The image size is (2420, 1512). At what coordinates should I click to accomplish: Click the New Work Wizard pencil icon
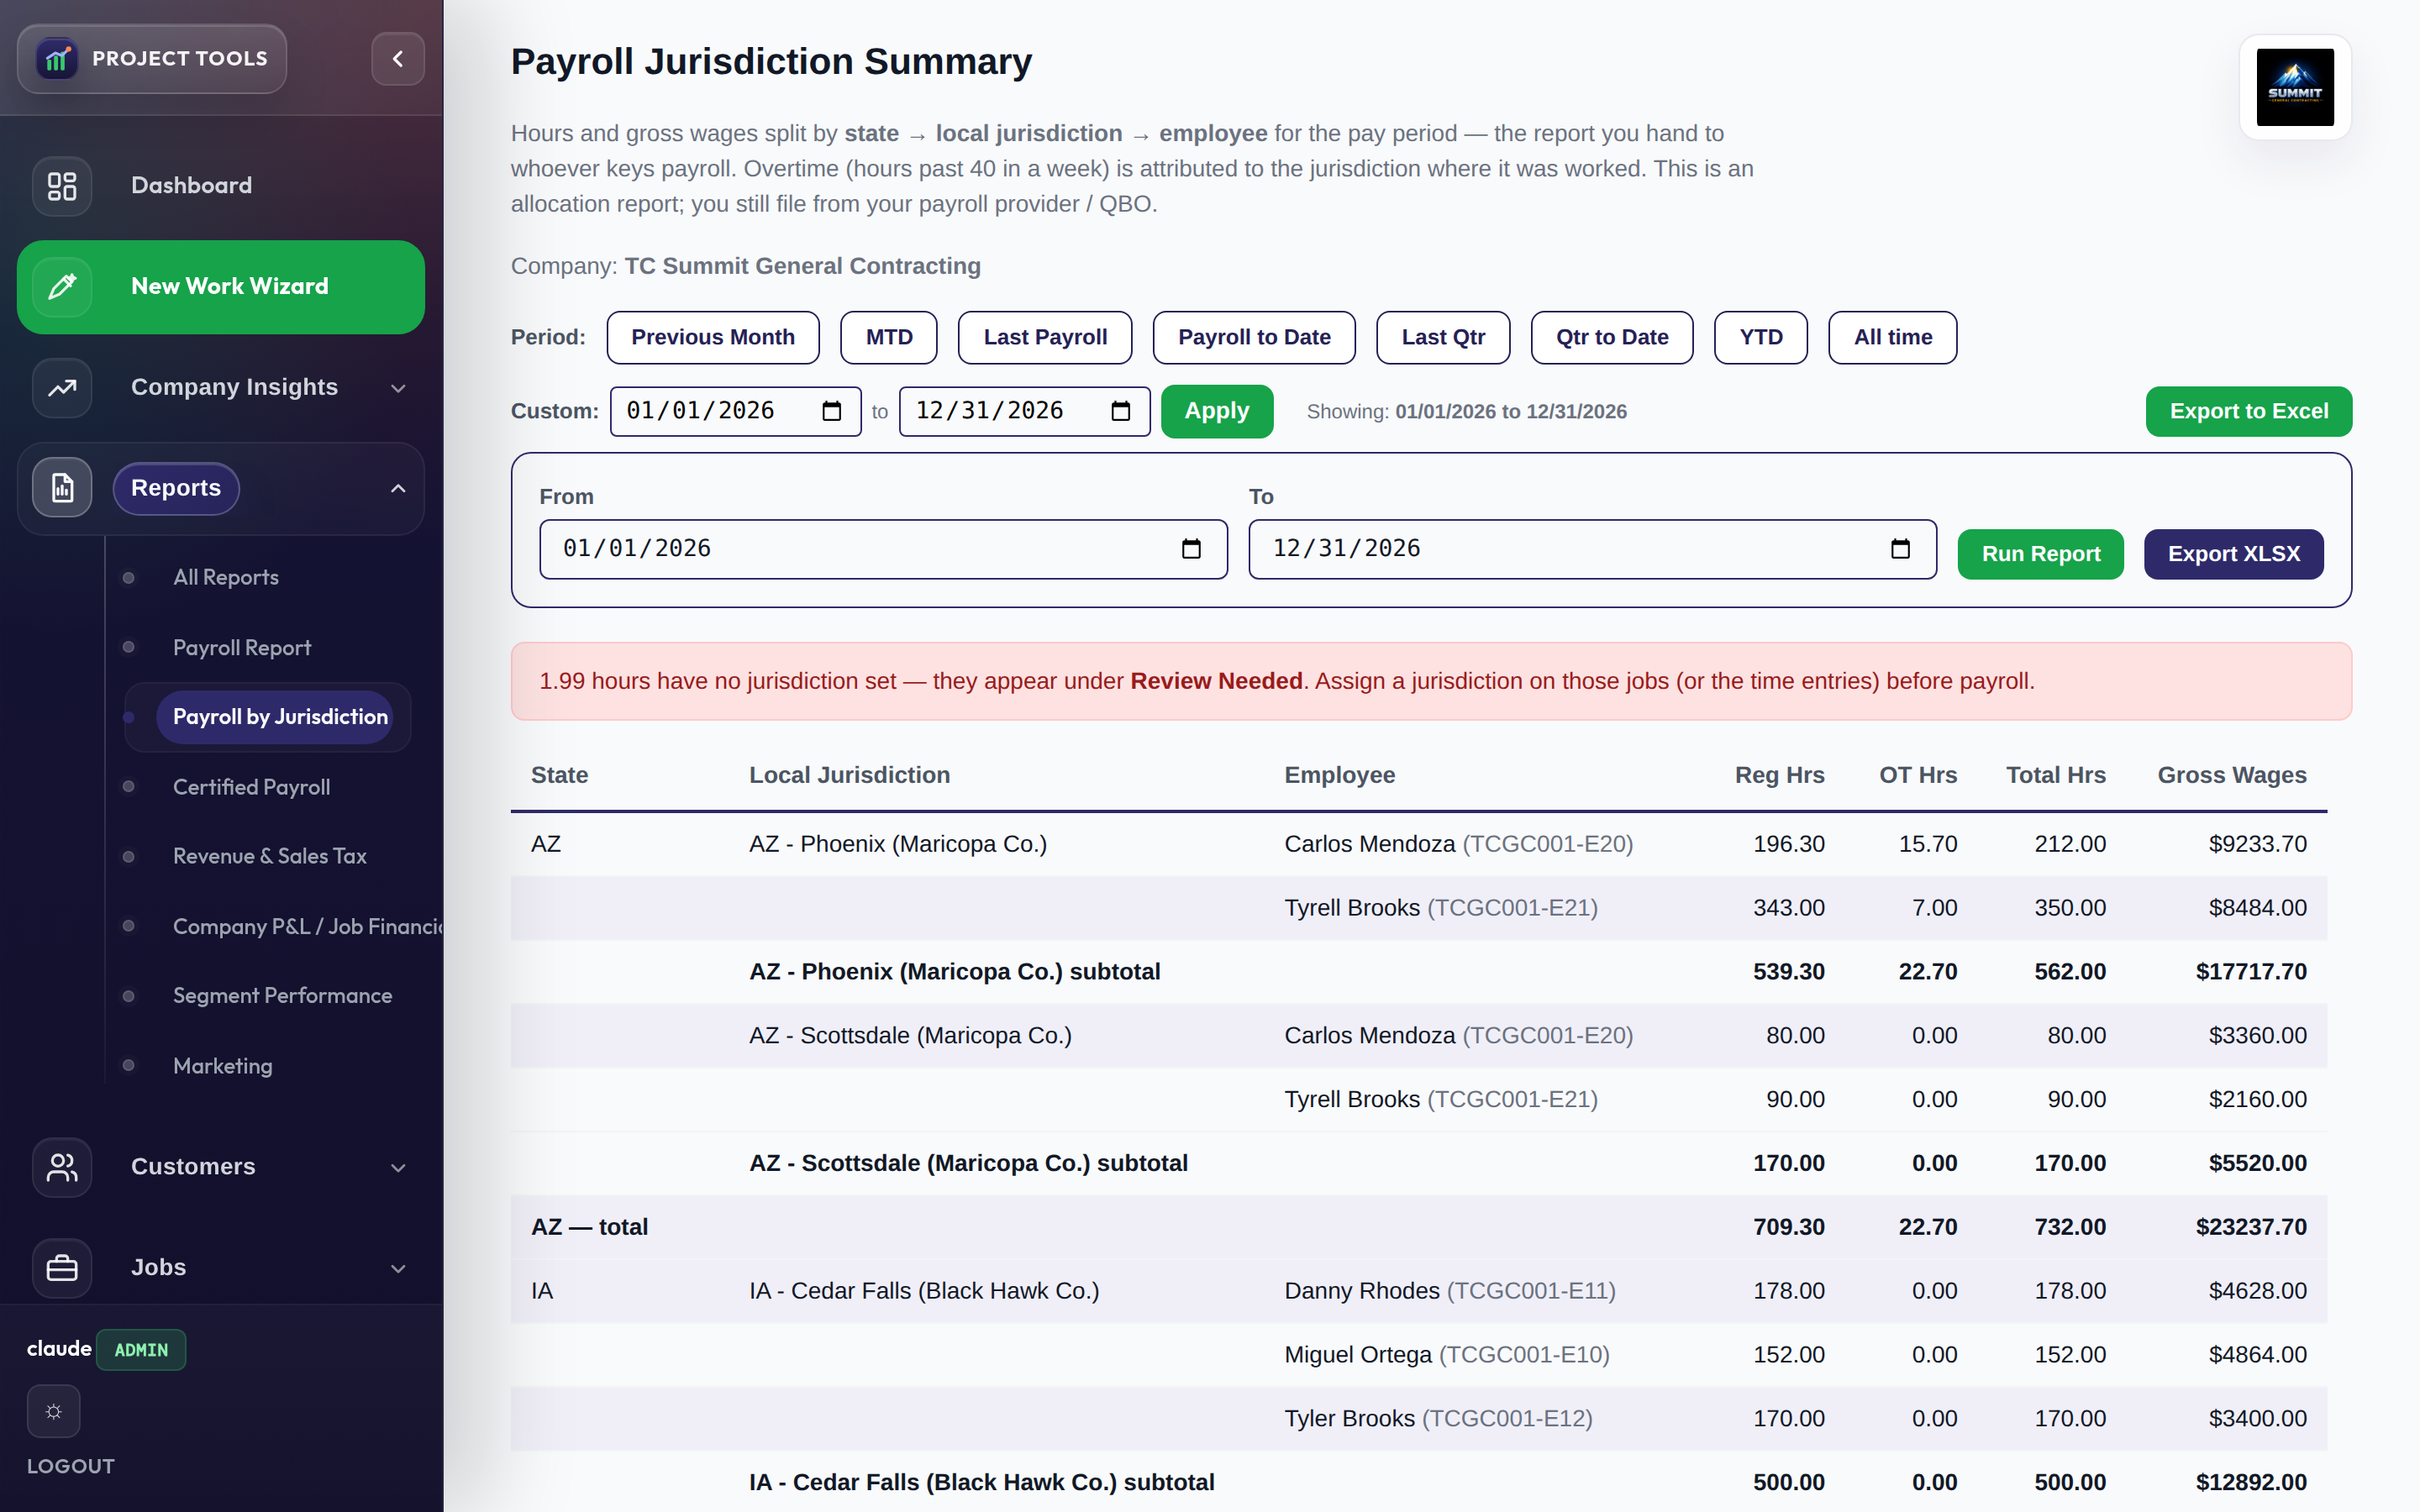tap(62, 287)
